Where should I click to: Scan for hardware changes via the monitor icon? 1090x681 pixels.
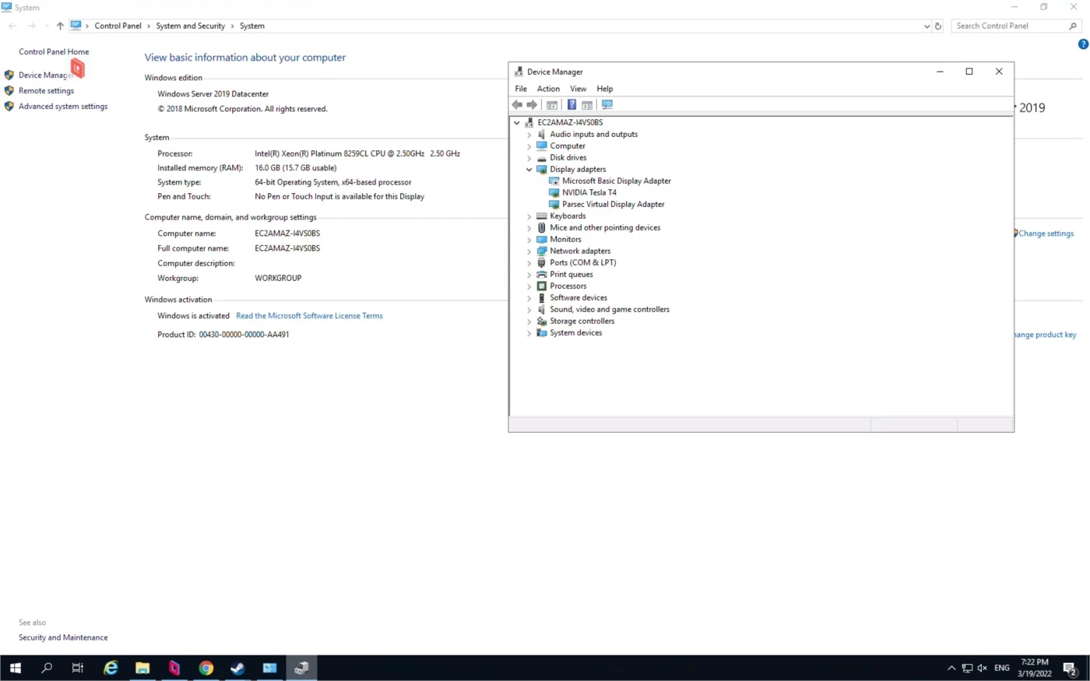pyautogui.click(x=607, y=105)
